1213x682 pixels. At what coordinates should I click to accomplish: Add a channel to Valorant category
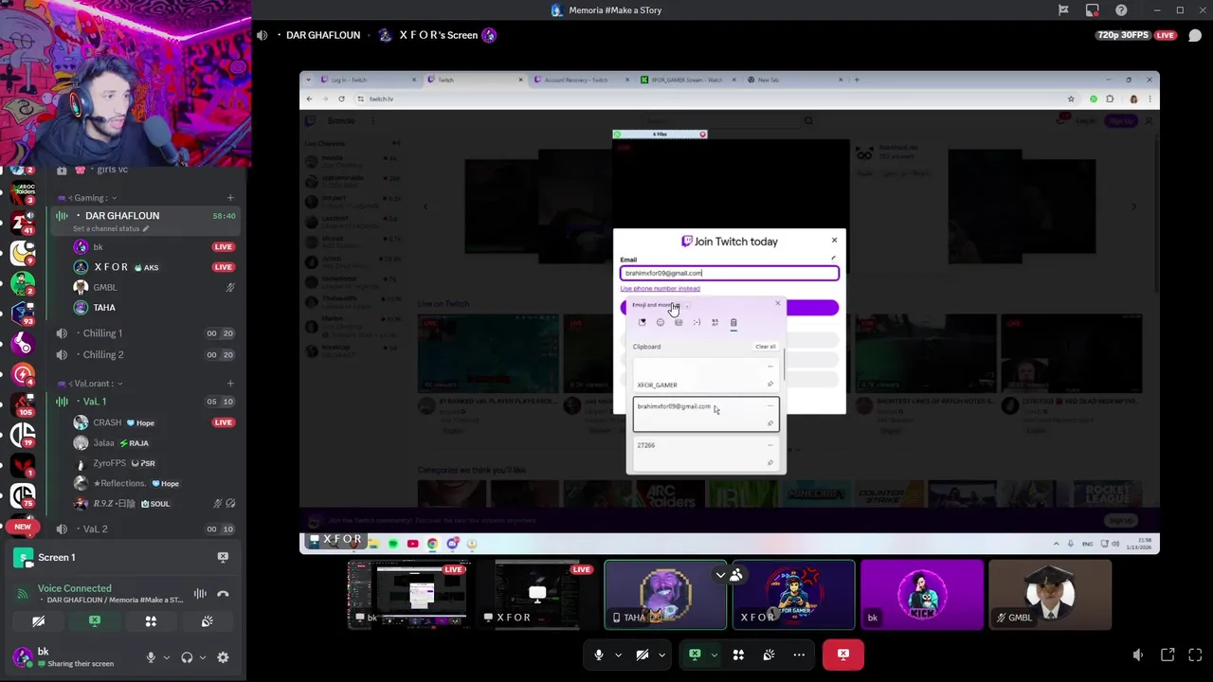(230, 384)
